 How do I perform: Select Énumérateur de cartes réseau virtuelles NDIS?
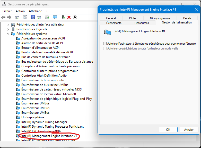pos(51,89)
